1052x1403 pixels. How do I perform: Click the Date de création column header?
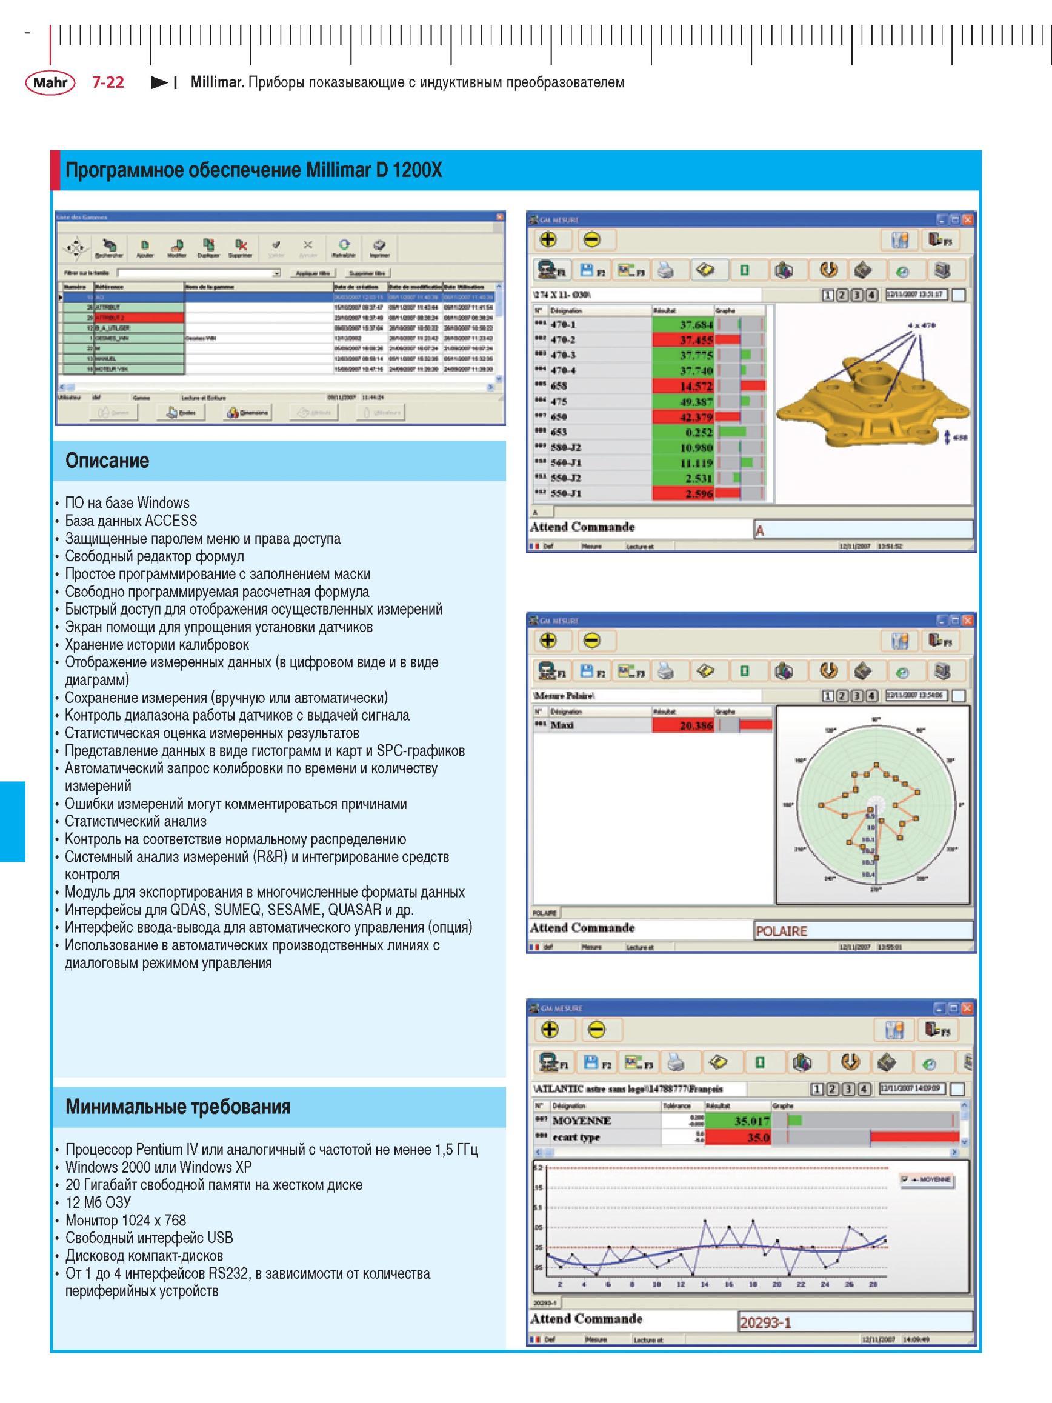click(360, 287)
